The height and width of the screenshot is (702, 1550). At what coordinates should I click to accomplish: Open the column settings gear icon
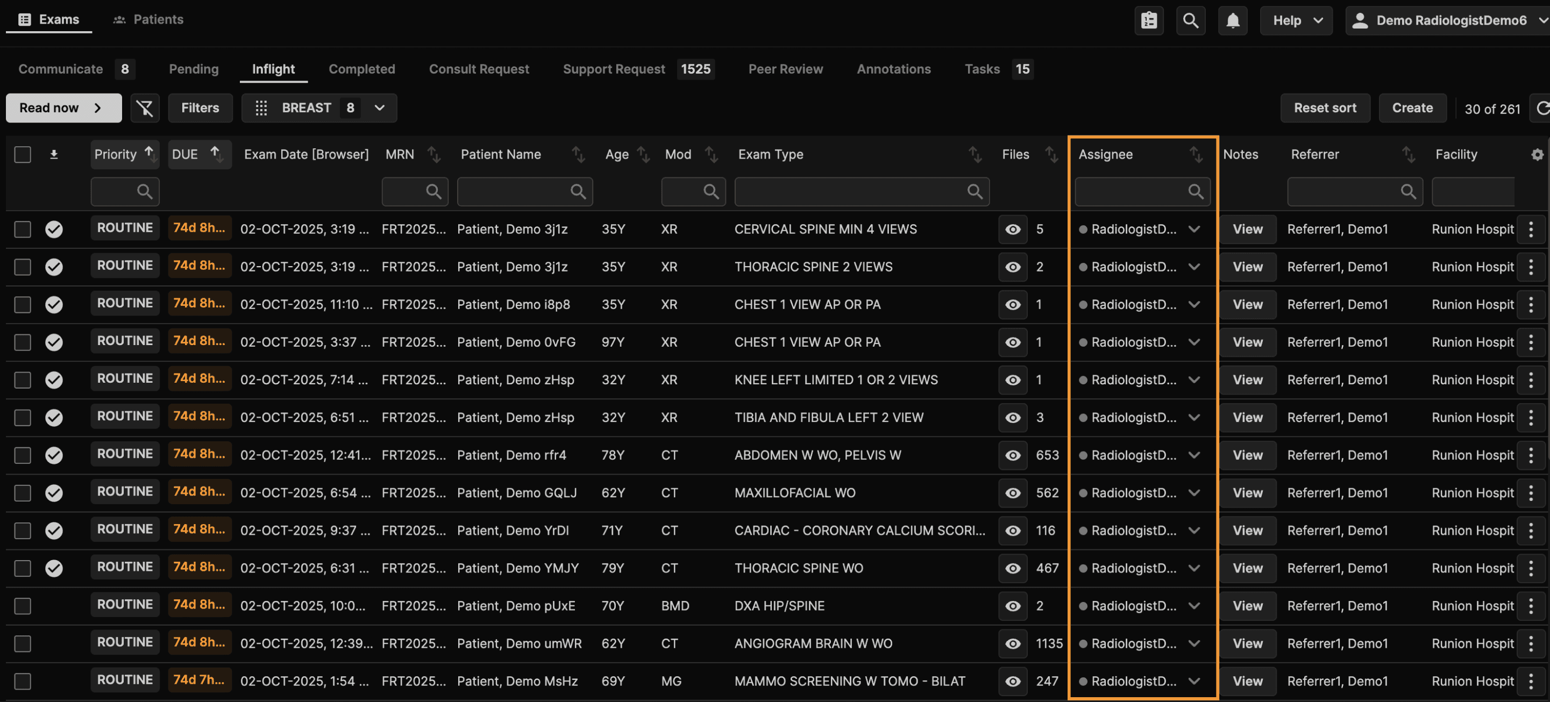[x=1537, y=155]
